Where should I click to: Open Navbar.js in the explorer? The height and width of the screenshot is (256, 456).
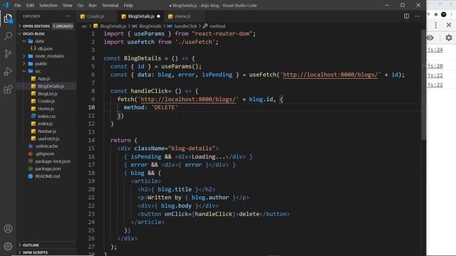coord(47,131)
